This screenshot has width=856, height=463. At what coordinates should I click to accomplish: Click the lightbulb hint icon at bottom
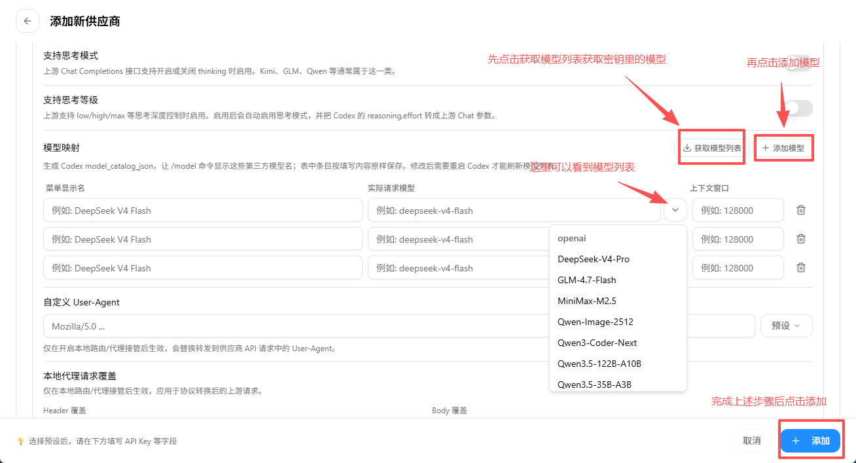(21, 441)
